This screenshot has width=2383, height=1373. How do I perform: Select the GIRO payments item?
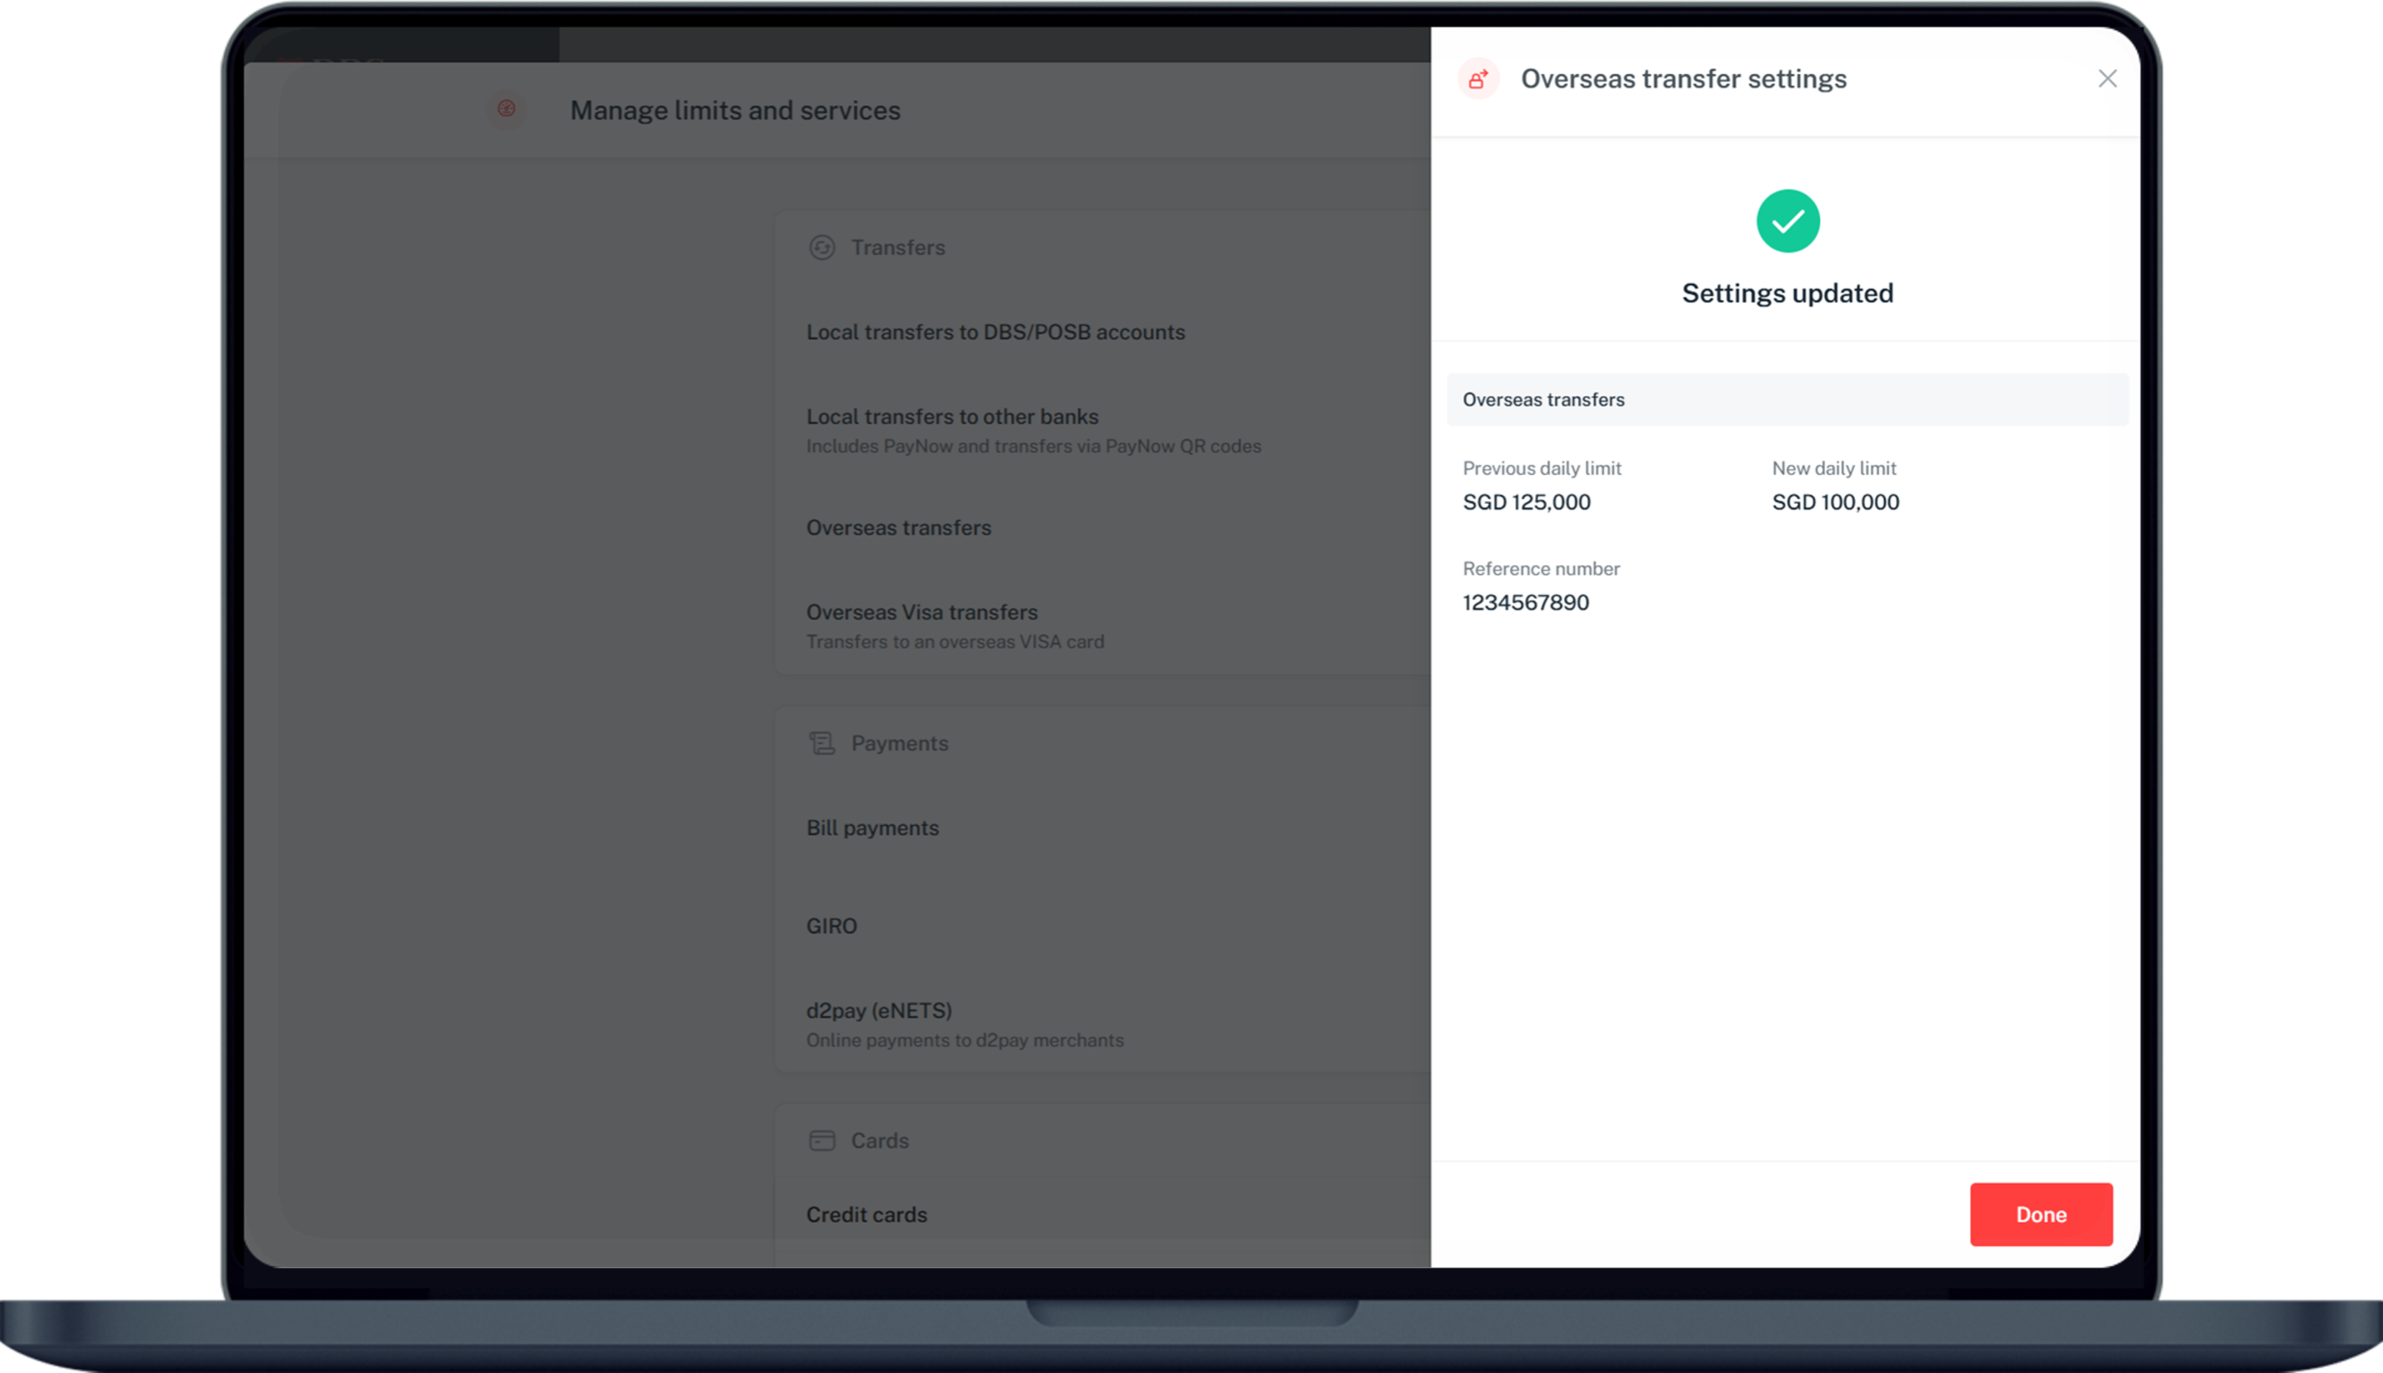pyautogui.click(x=831, y=926)
